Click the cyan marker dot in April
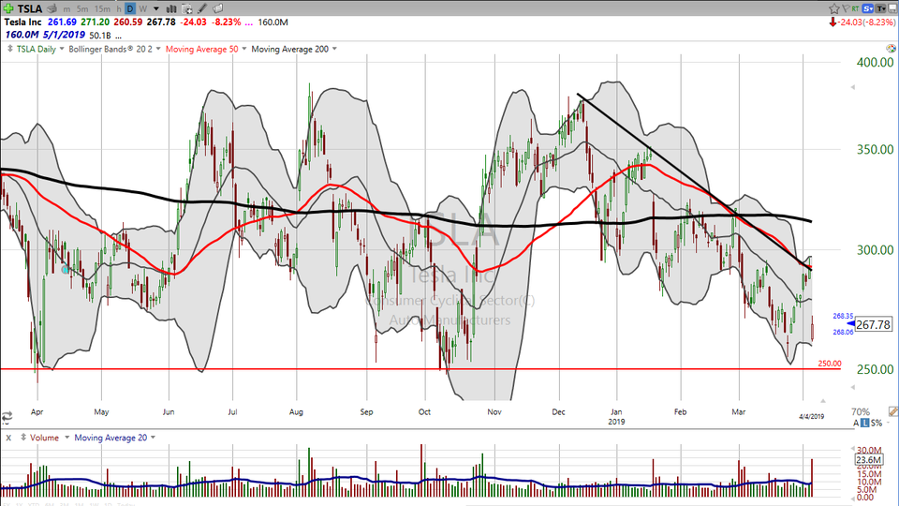The image size is (899, 506). click(x=66, y=269)
